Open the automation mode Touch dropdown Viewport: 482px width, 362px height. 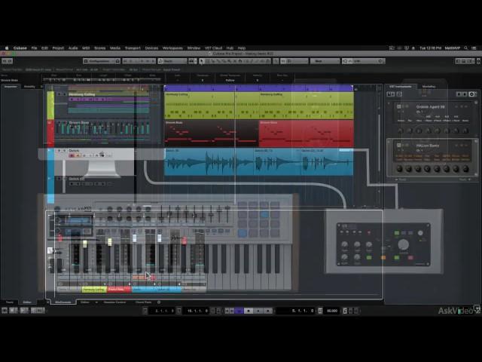(172, 61)
